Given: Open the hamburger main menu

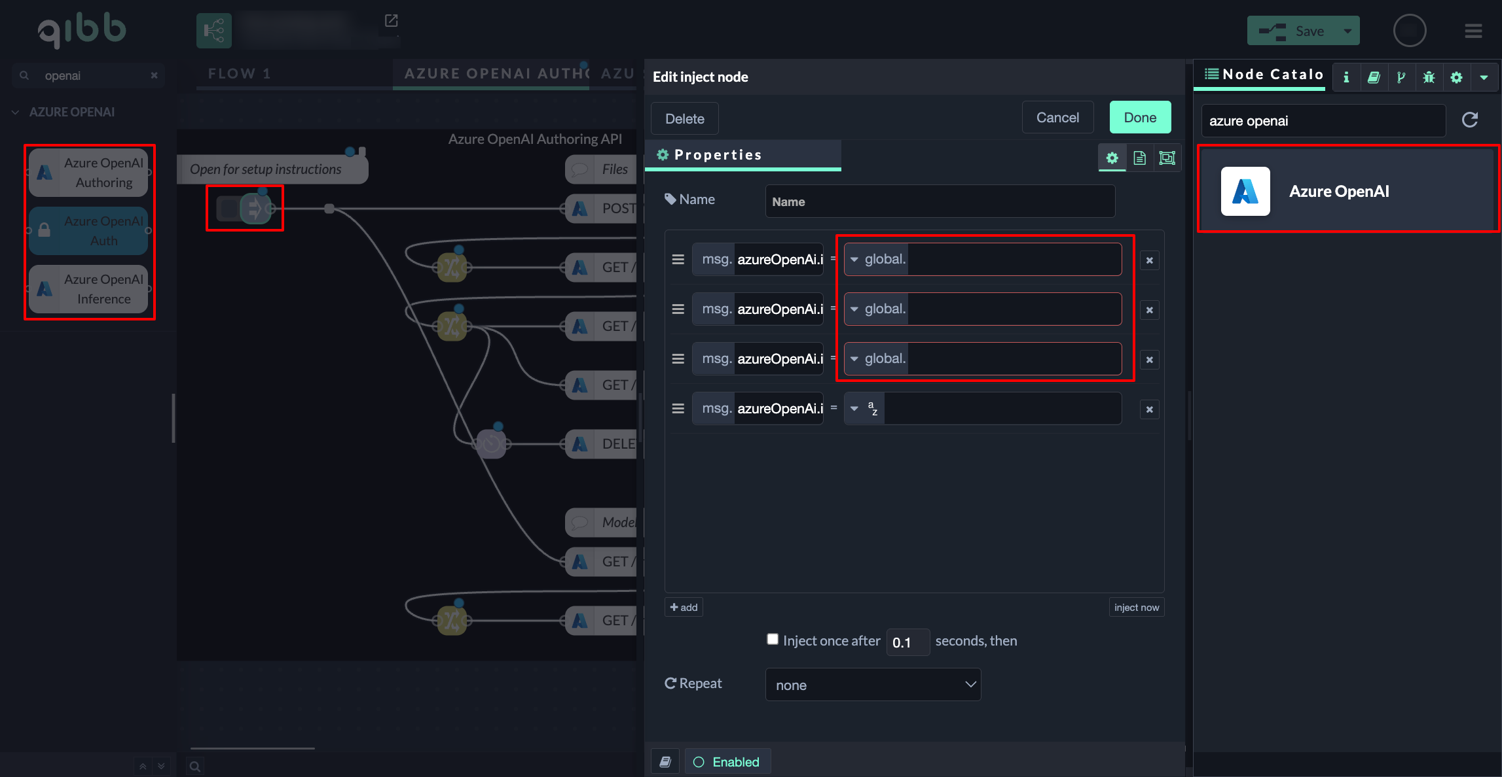Looking at the screenshot, I should (x=1473, y=31).
